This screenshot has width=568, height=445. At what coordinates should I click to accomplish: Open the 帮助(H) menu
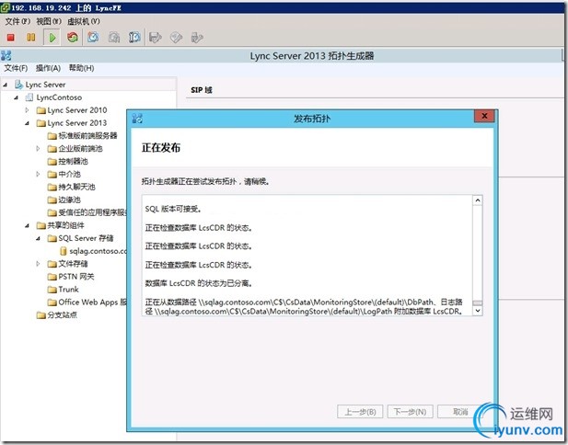pos(82,68)
